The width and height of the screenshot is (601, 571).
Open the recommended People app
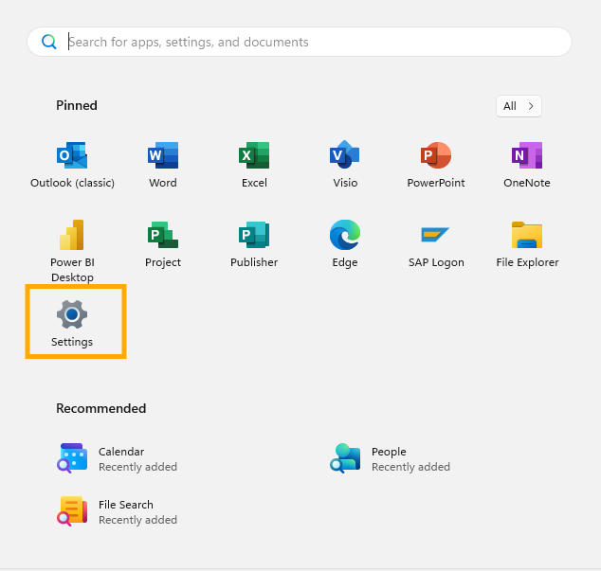390,458
